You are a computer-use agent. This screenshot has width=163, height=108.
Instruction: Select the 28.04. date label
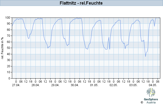[x=36, y=85]
